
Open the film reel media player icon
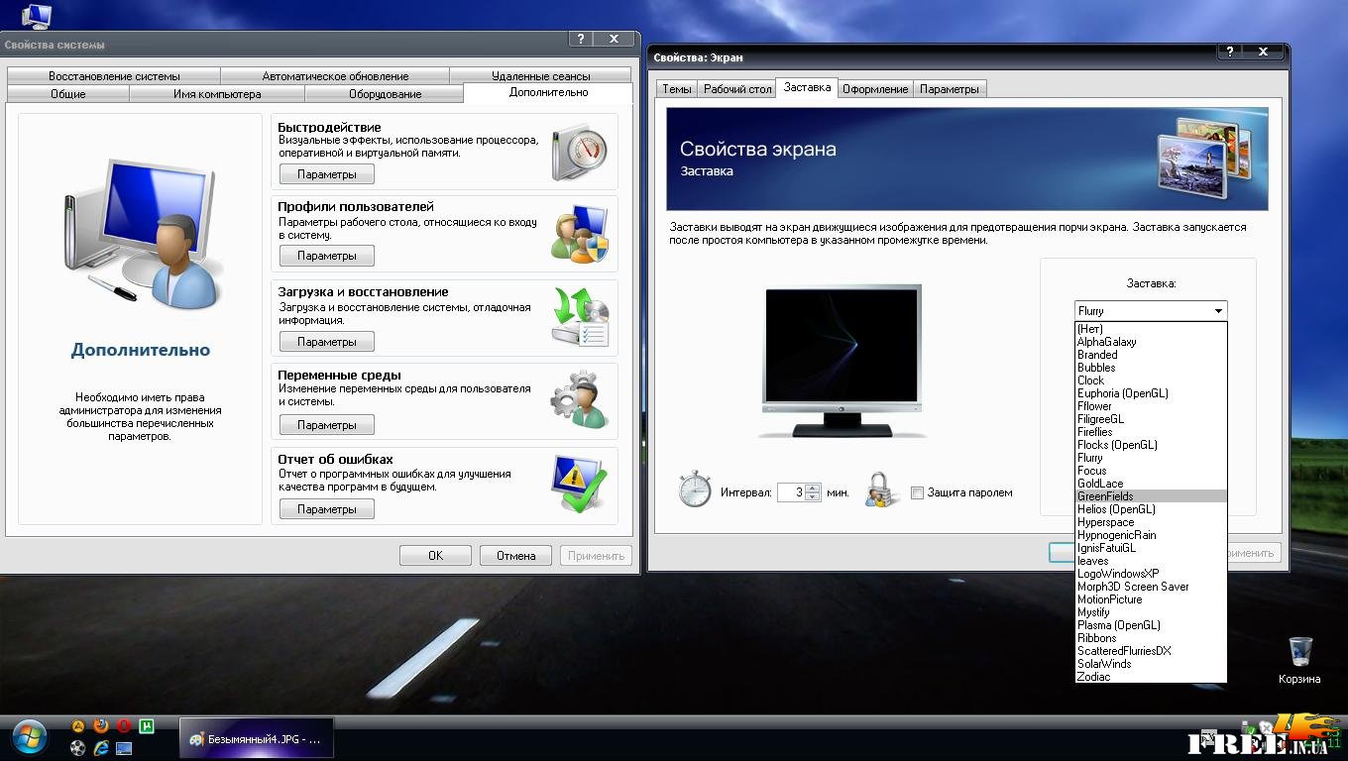[78, 748]
